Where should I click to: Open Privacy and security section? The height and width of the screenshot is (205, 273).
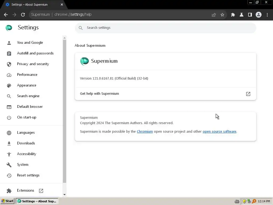[33, 64]
